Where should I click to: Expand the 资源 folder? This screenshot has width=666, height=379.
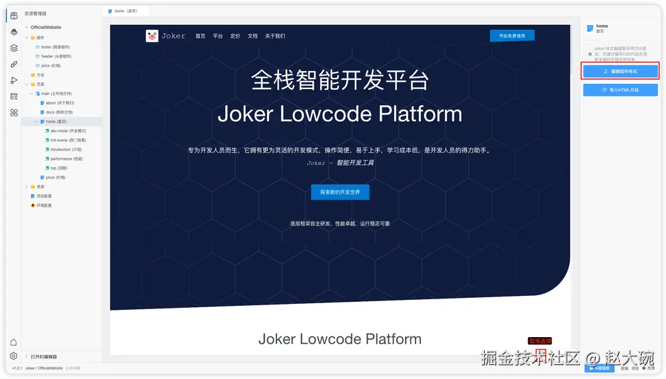27,187
